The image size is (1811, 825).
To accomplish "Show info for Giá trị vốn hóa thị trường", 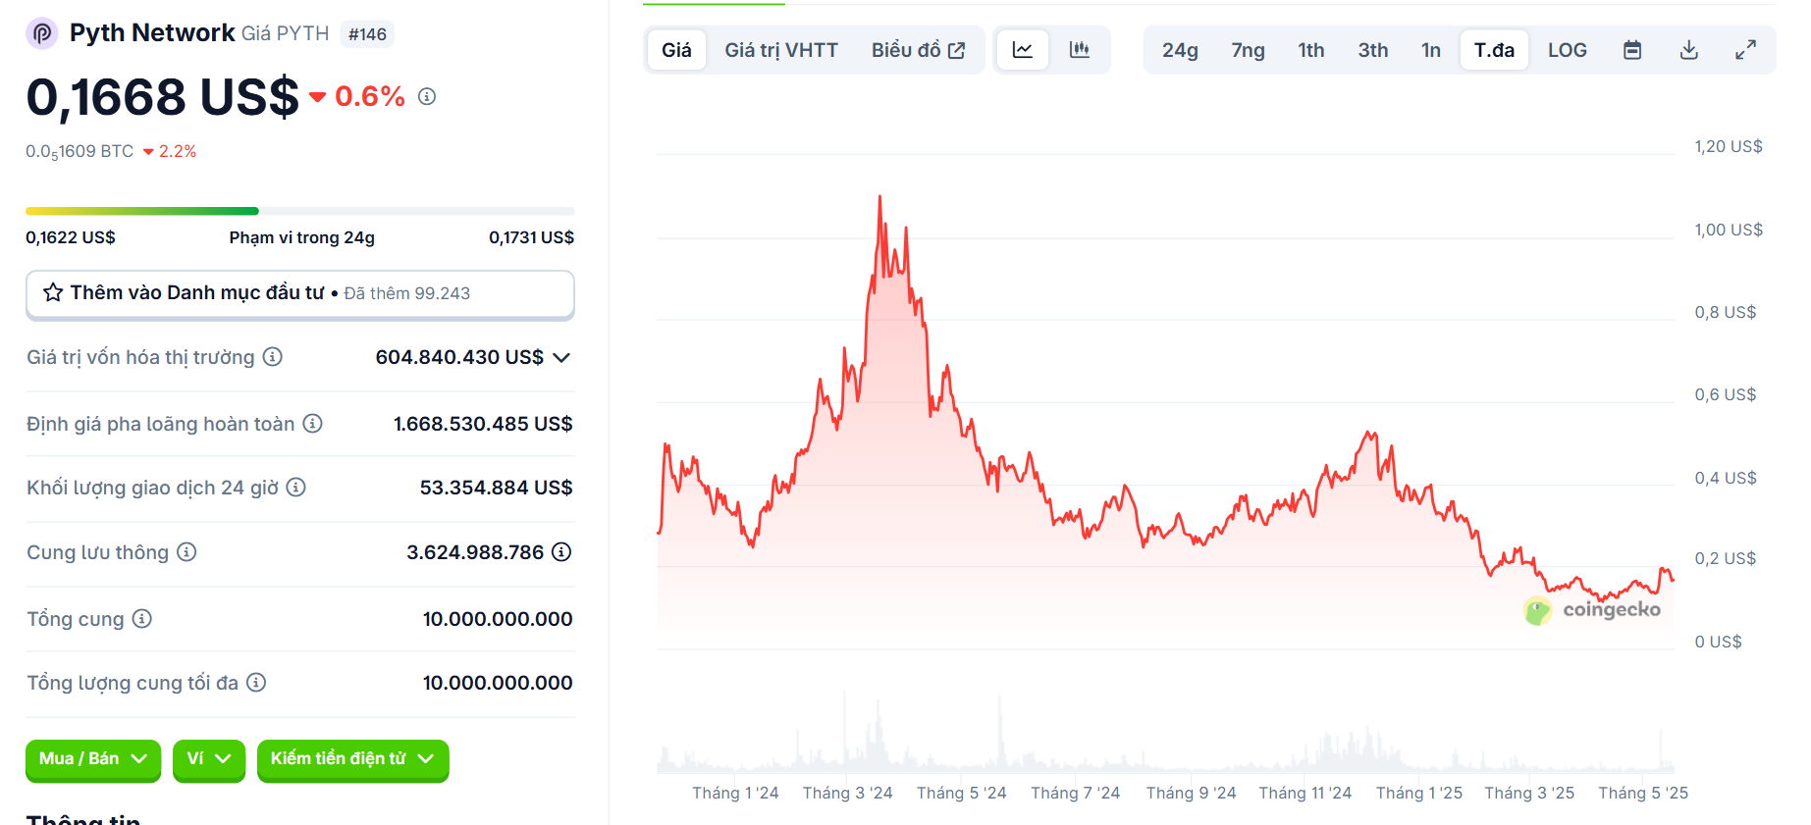I will (273, 357).
